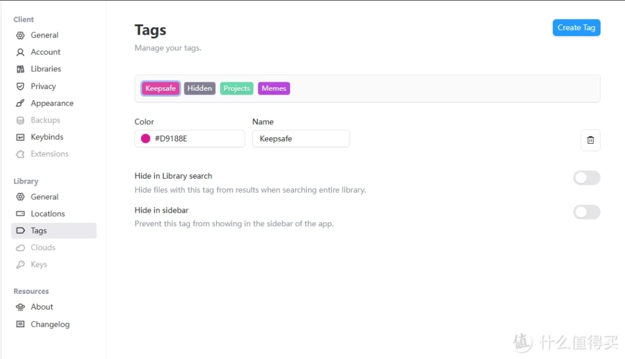Click the Locations drive icon
This screenshot has width=625, height=359.
click(20, 214)
